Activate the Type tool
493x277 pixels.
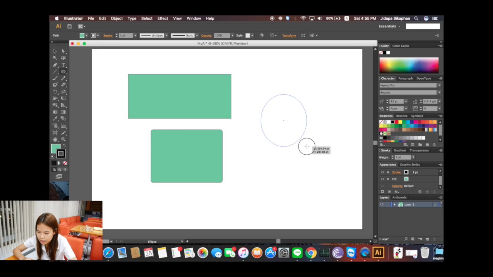(63, 65)
